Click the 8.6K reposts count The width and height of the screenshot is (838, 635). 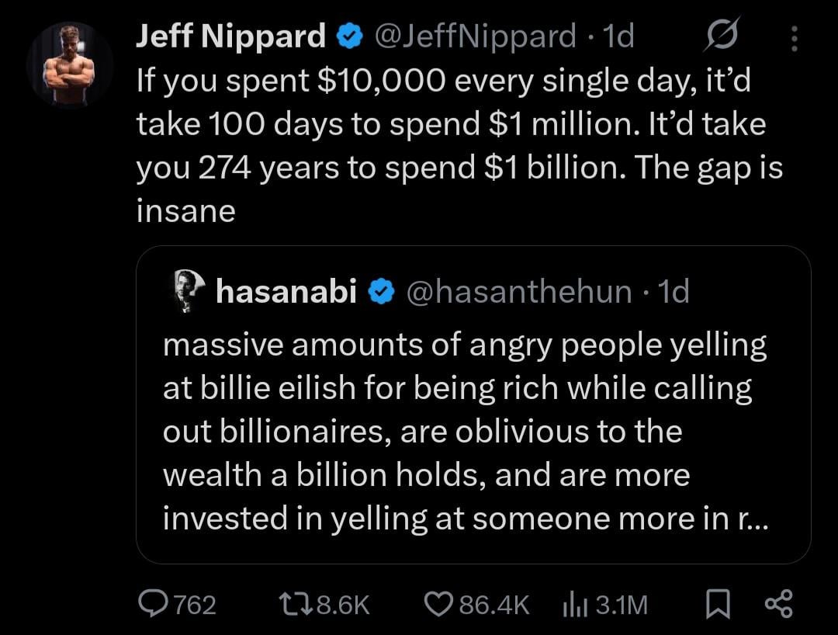(x=343, y=604)
